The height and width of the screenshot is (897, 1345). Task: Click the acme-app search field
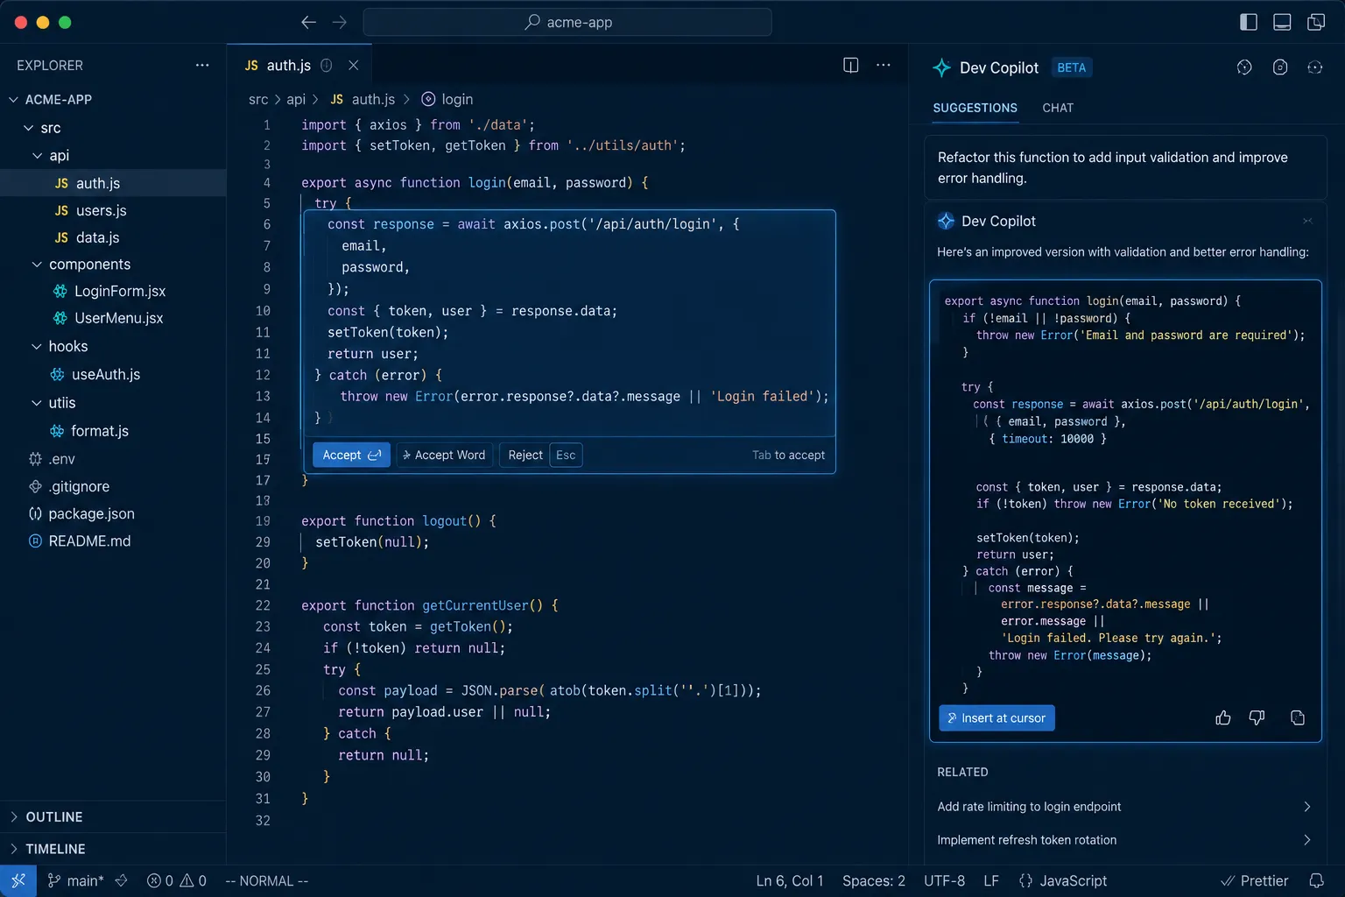(567, 22)
